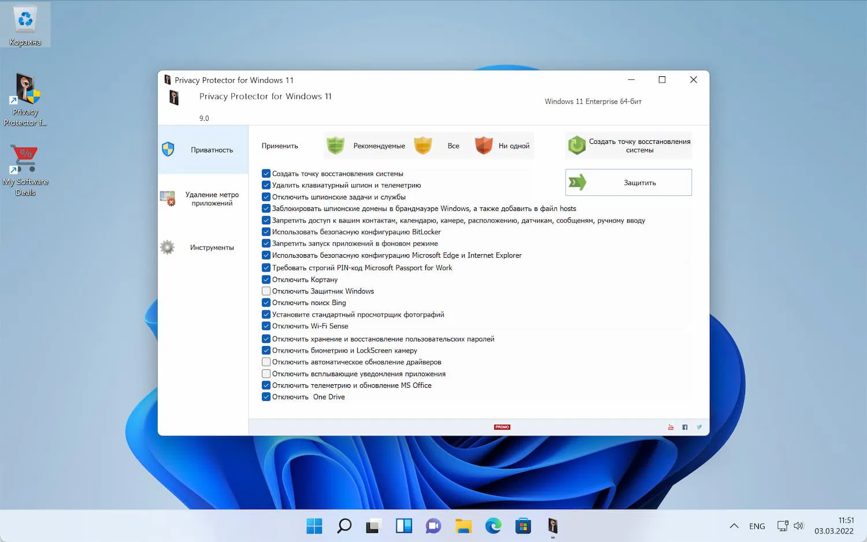Launch Microsoft Edge from taskbar
This screenshot has width=867, height=542.
coord(493,526)
